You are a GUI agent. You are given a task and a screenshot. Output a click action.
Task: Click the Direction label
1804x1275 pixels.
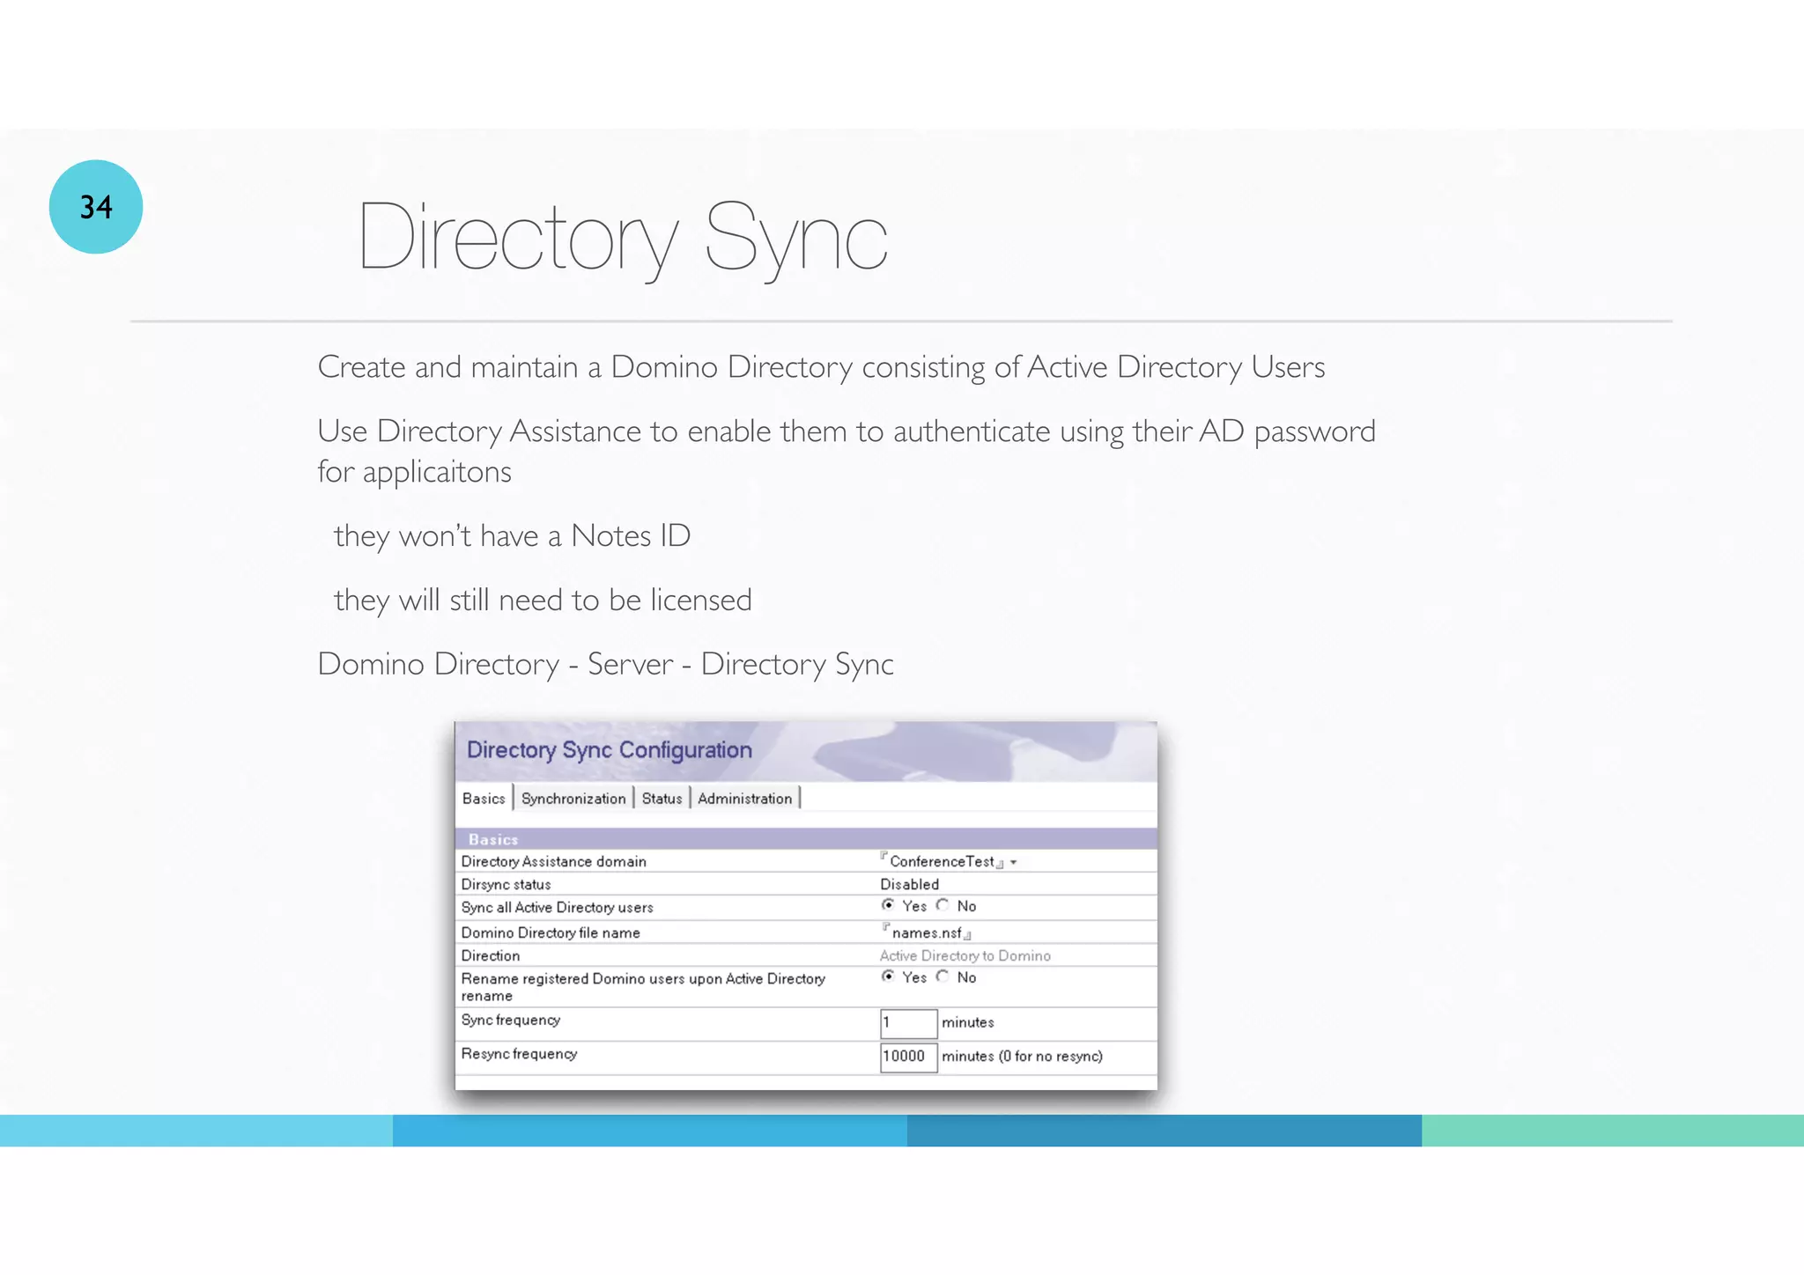(490, 955)
